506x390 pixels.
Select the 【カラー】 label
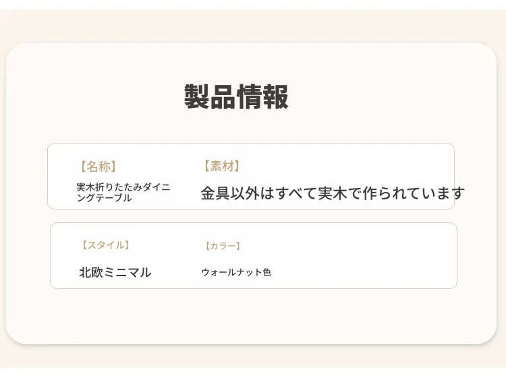click(223, 246)
